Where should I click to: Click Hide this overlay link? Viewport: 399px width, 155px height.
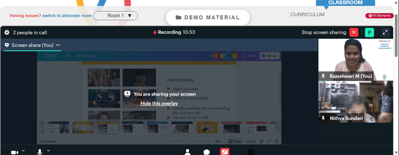click(x=159, y=103)
